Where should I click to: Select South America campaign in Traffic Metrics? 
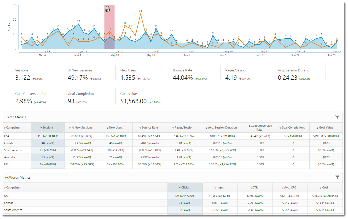click(13, 150)
